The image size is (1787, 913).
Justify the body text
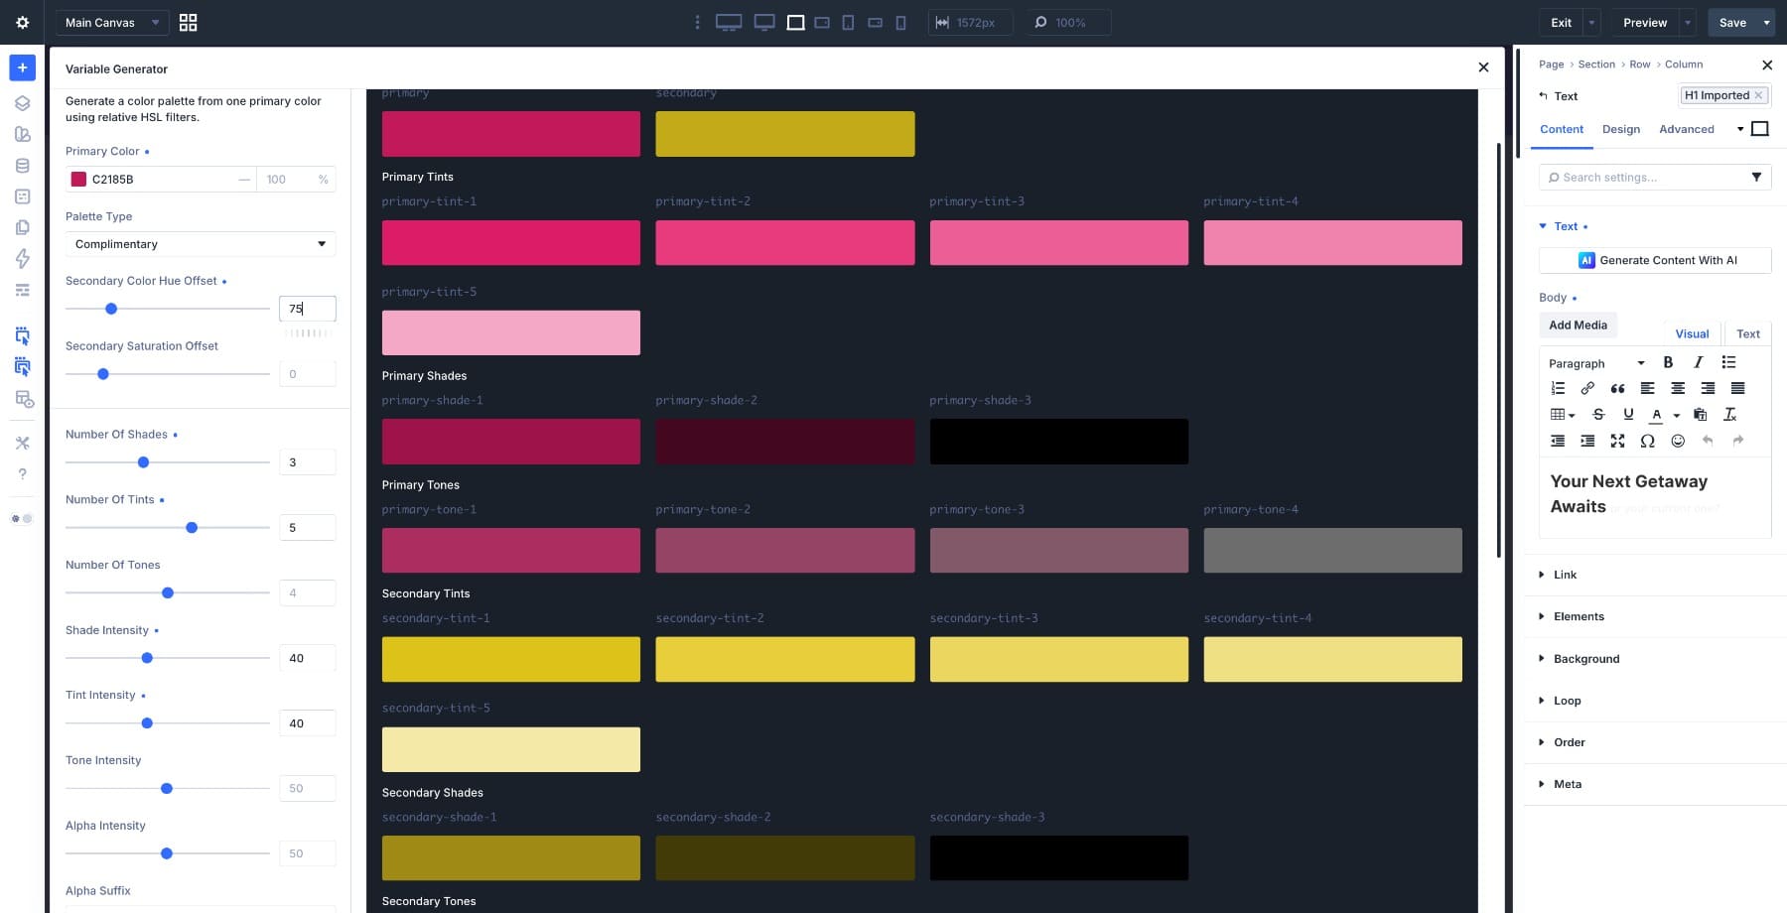click(x=1737, y=388)
